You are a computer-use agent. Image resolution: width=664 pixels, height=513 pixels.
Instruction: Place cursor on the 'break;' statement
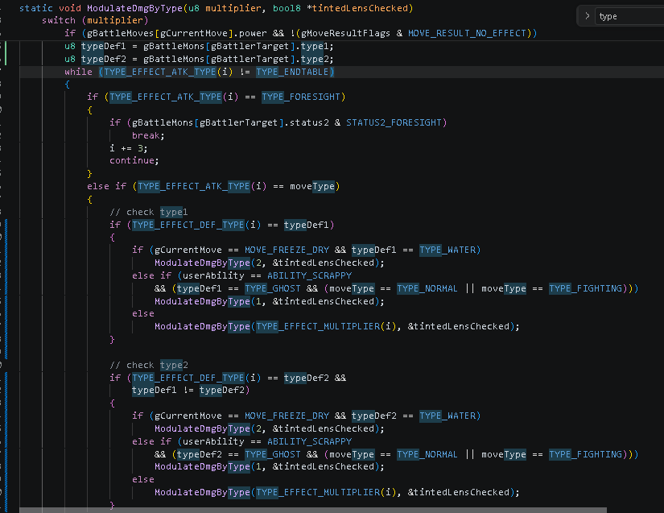tap(148, 135)
